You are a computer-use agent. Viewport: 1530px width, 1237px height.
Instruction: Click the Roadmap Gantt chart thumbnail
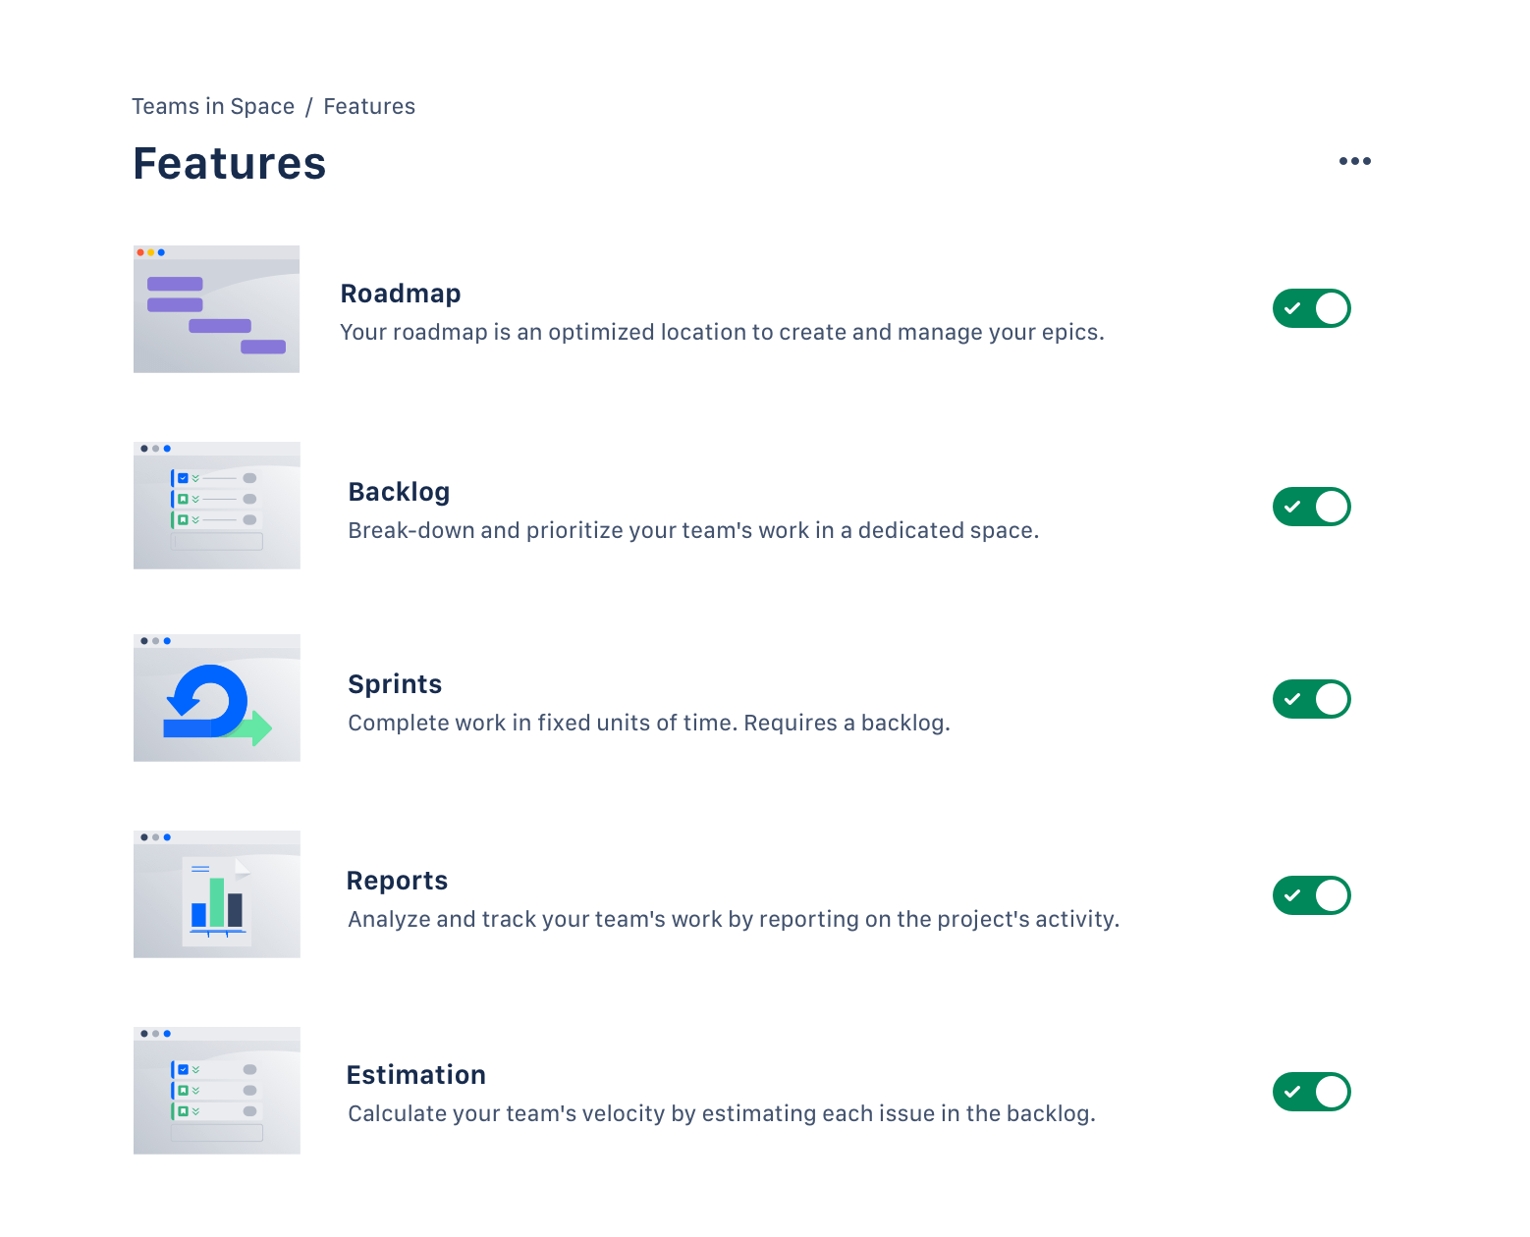pos(216,308)
